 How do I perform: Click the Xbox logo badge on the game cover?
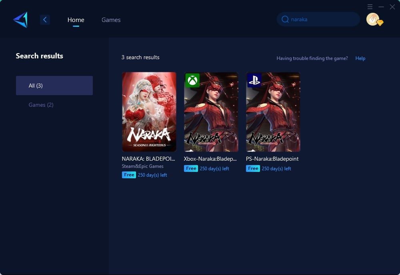[192, 80]
